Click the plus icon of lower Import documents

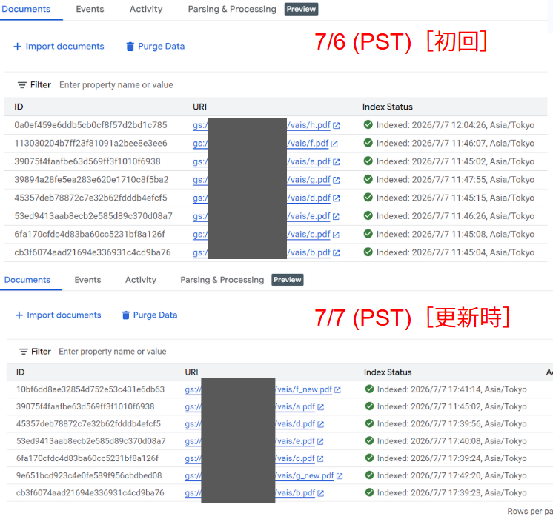pyautogui.click(x=19, y=315)
